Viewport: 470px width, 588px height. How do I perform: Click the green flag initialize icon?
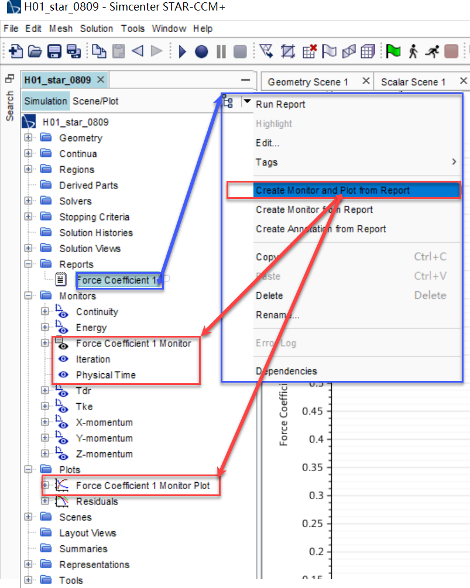tap(393, 51)
